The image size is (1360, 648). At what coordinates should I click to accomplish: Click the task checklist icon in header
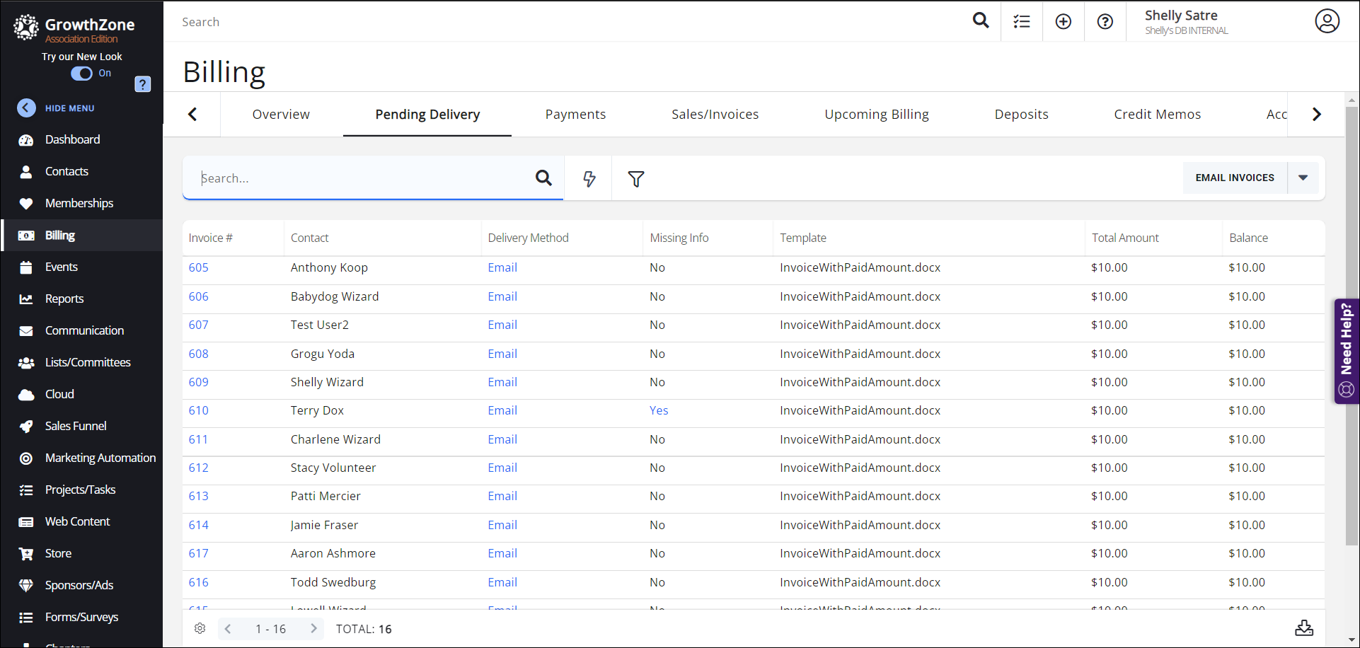(x=1021, y=22)
